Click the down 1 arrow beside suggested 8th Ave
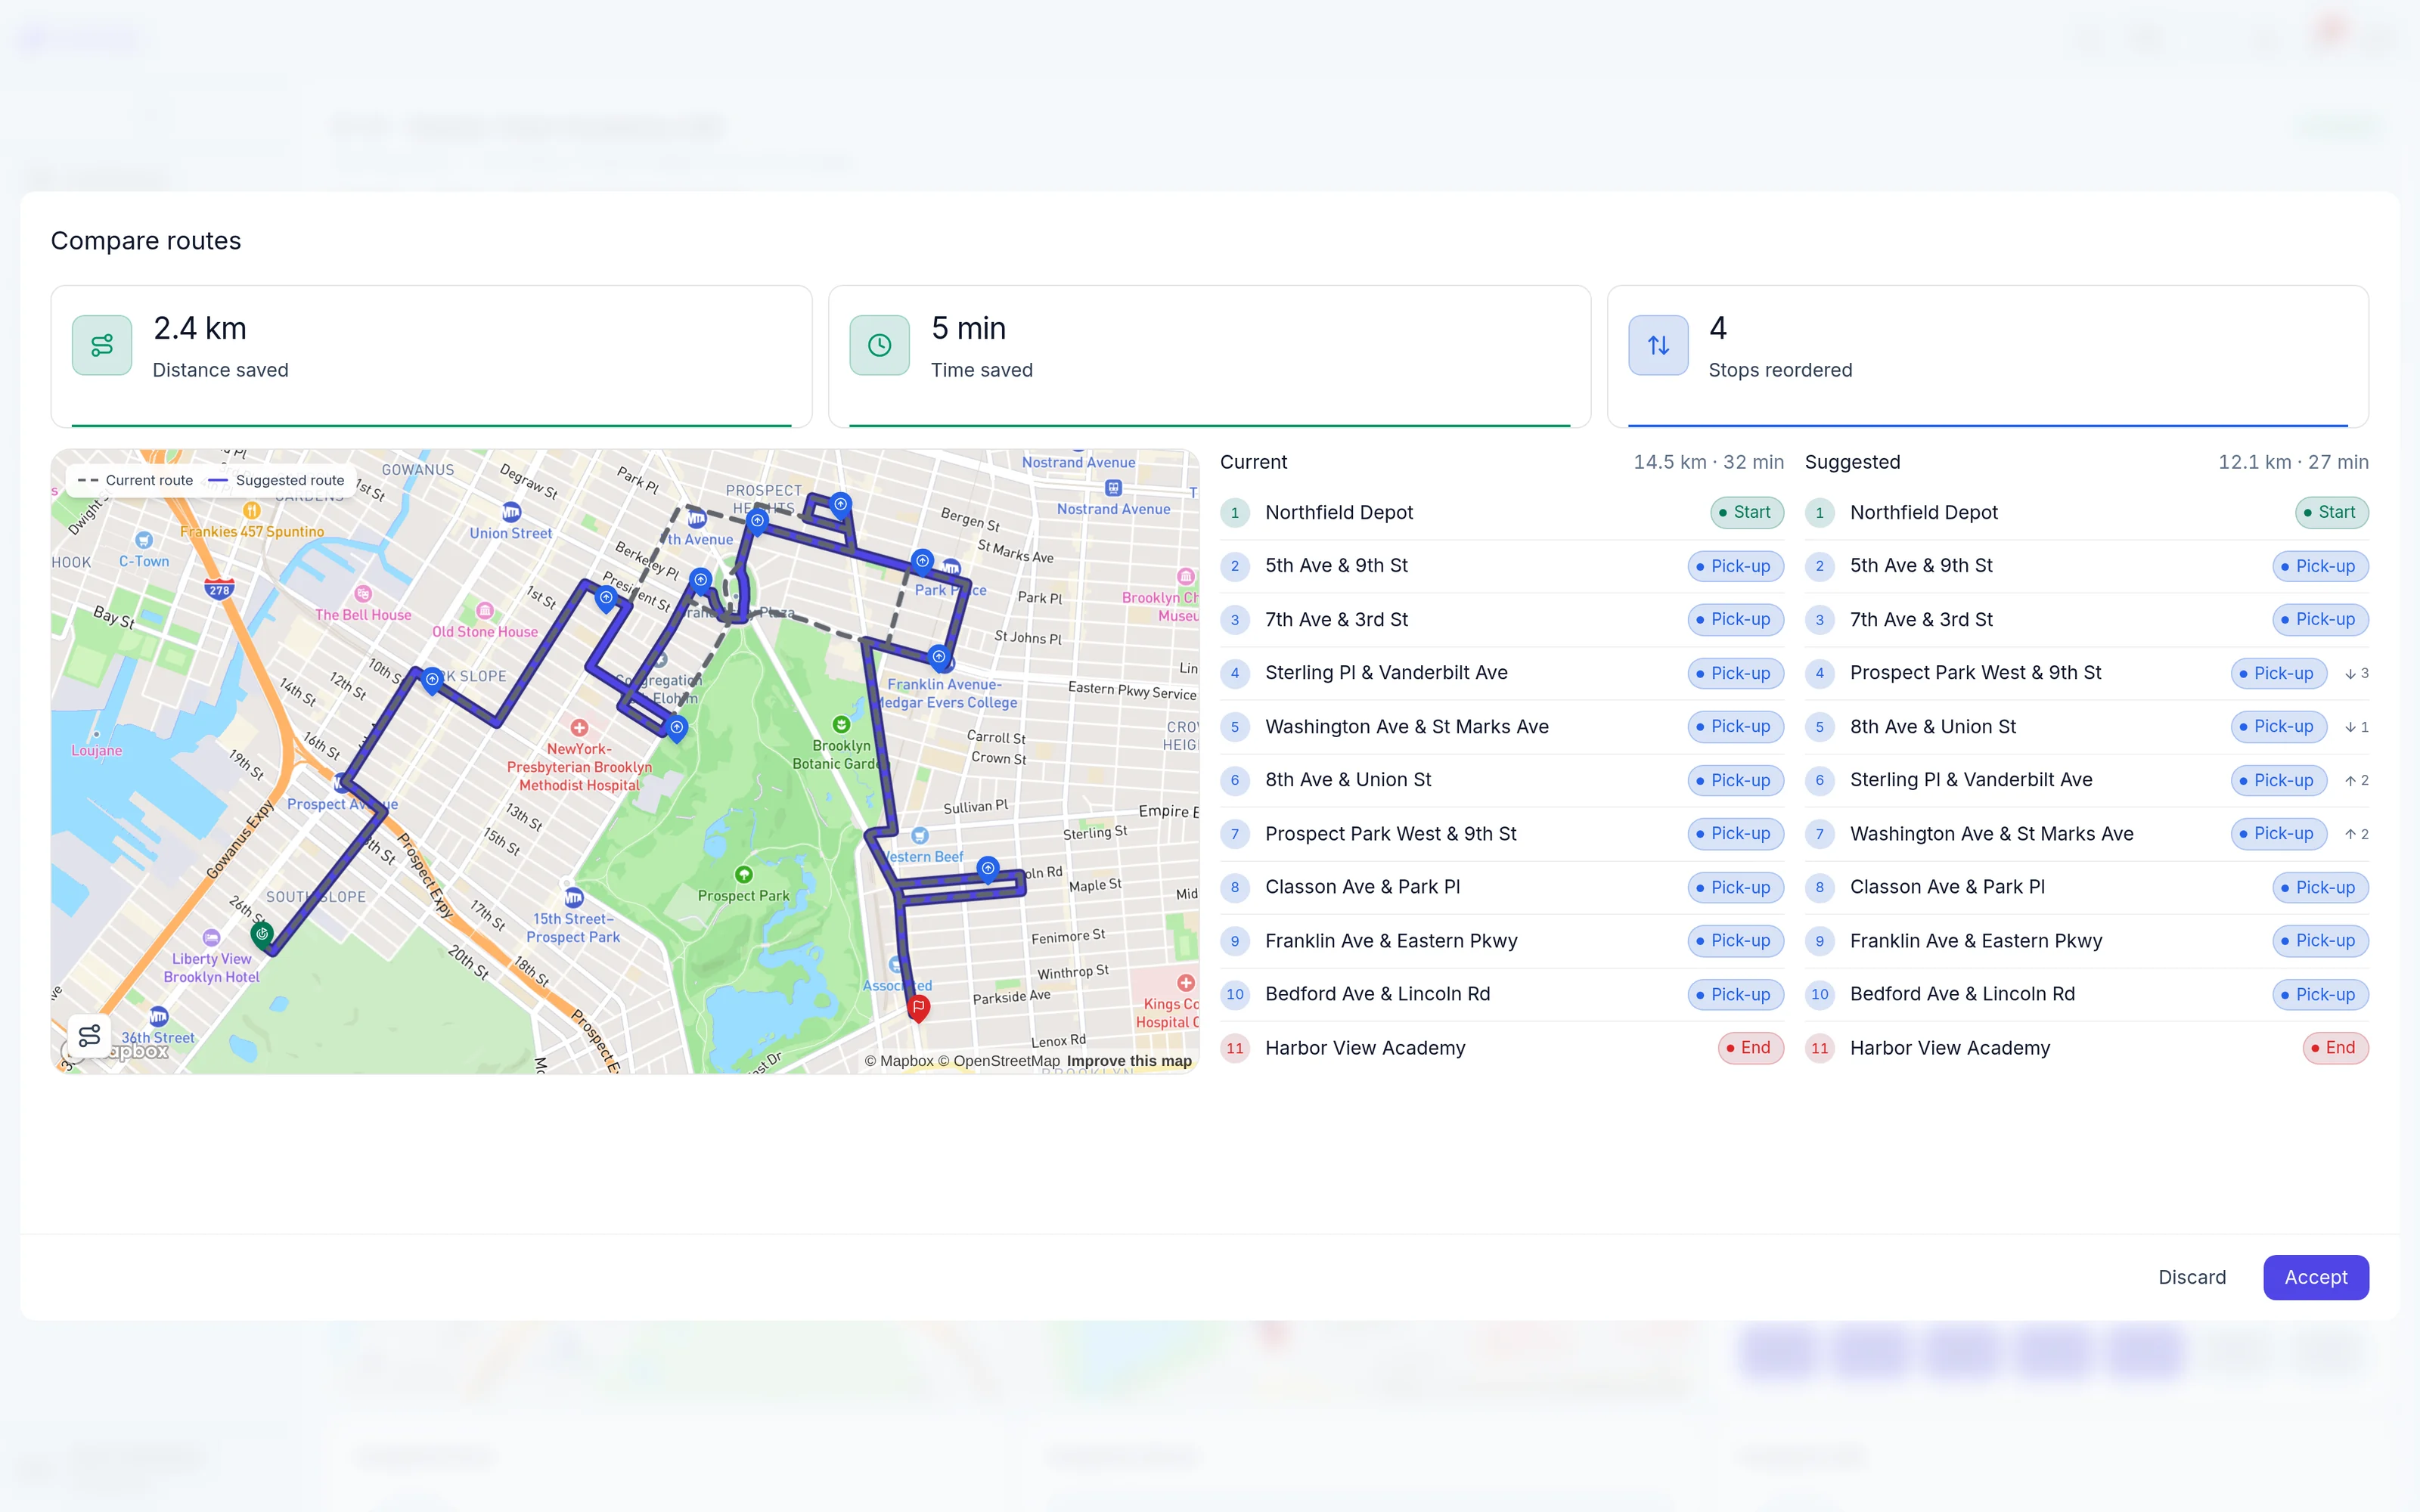 pyautogui.click(x=2356, y=727)
